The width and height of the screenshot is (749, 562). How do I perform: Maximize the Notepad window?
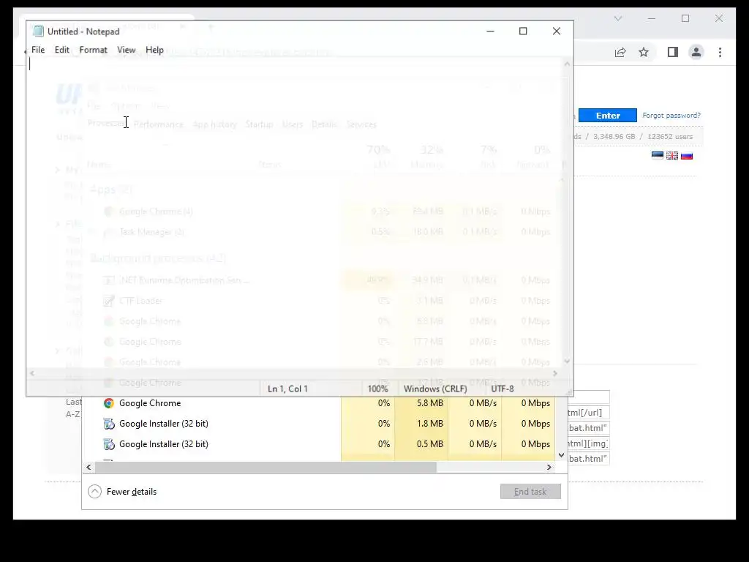coord(523,31)
